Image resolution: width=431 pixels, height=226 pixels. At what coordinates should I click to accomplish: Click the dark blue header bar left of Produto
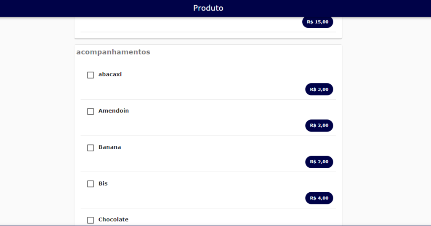96,8
